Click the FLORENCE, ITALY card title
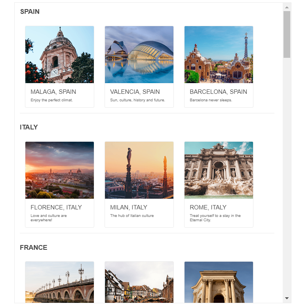Viewport: 295px width, 306px height. [56, 207]
